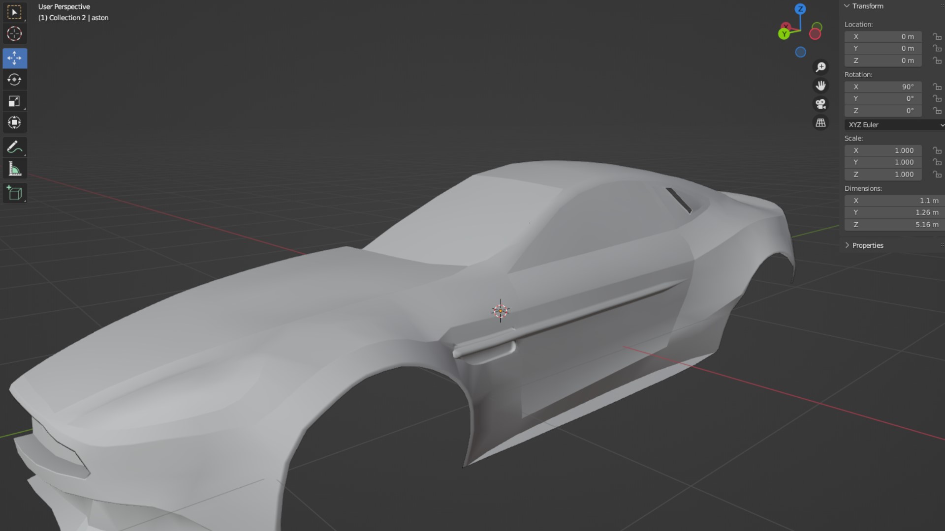Lock the Location X value
Image resolution: width=945 pixels, height=531 pixels.
[x=937, y=37]
